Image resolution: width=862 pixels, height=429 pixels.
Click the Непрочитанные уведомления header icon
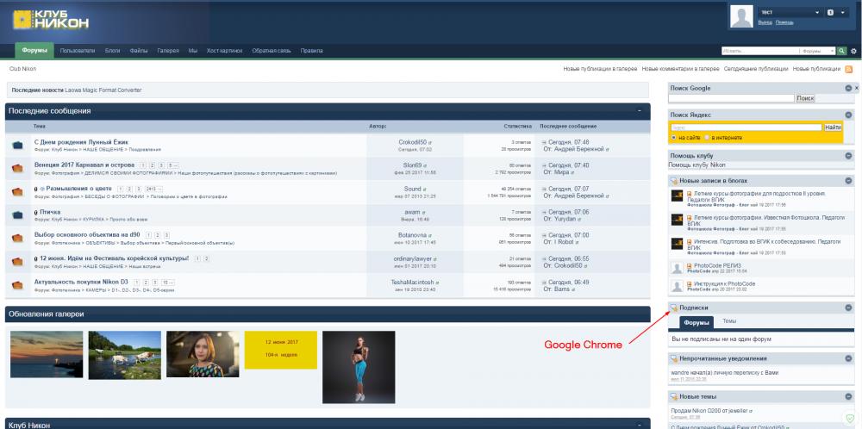coord(674,358)
